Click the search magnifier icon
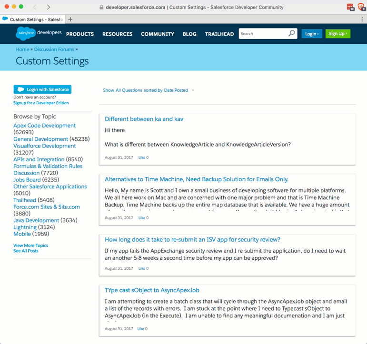Screen dimensions: 367x344 pos(292,33)
